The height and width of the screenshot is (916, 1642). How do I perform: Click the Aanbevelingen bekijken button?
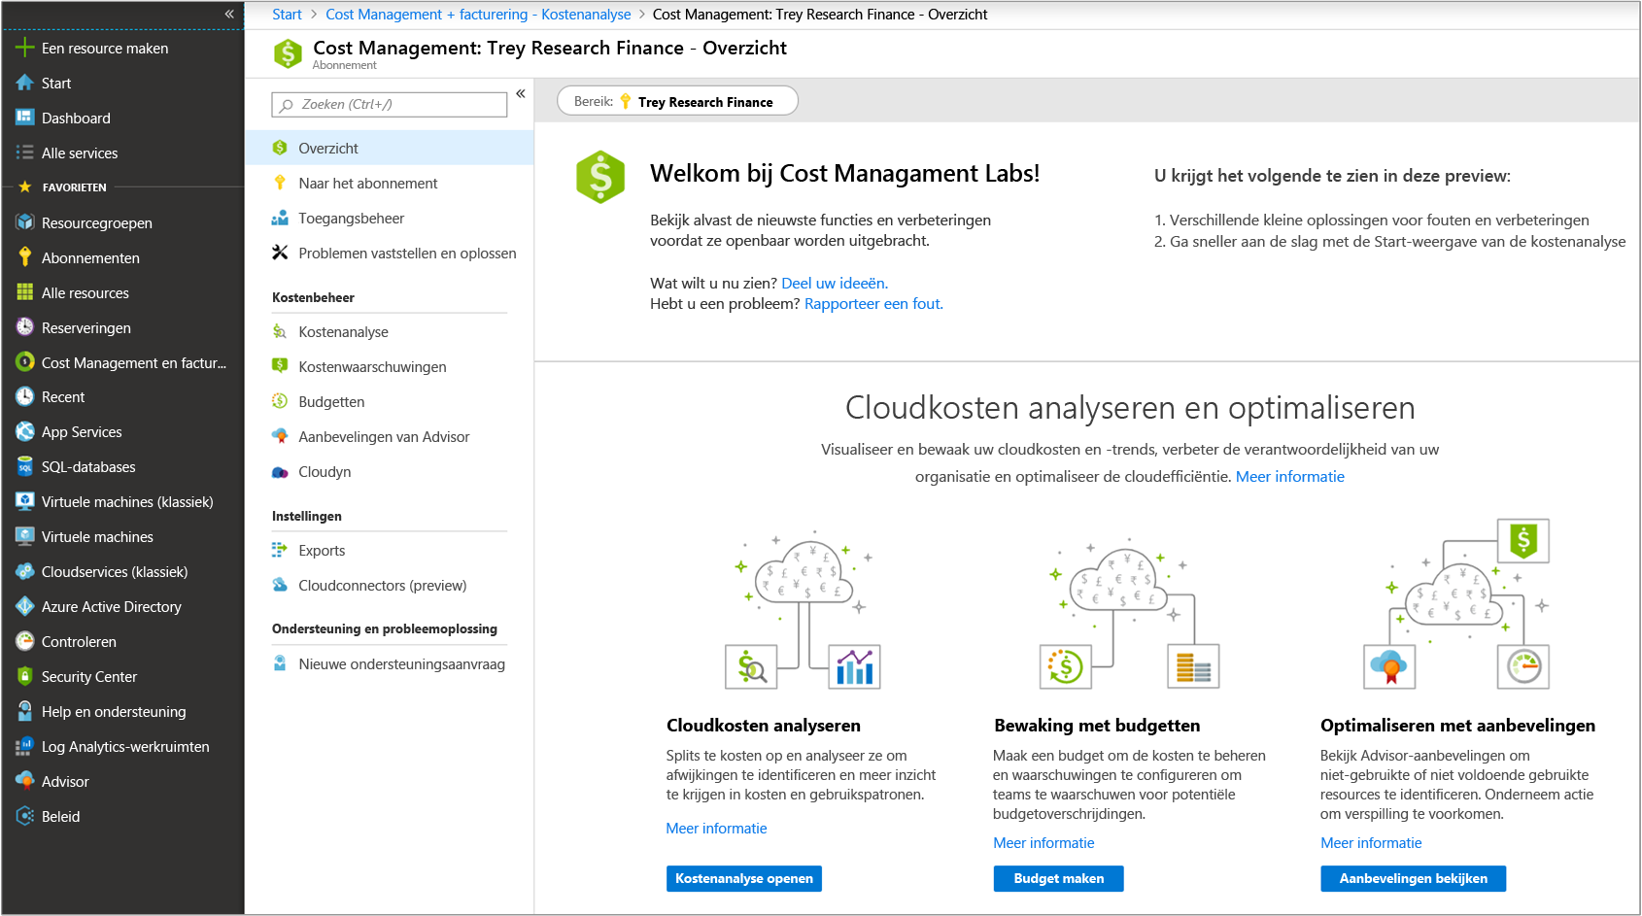click(1413, 878)
